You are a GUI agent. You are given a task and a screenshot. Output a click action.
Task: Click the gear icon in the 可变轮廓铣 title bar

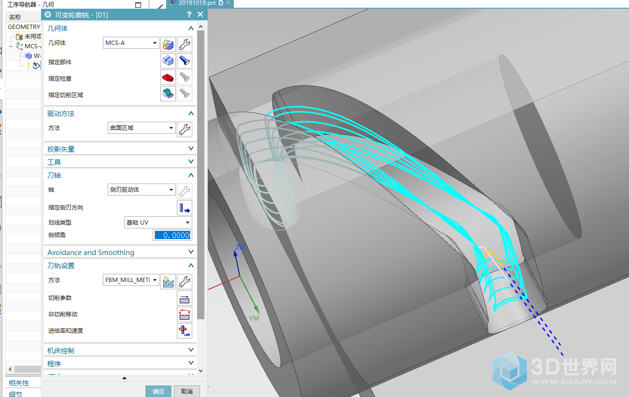pyautogui.click(x=48, y=14)
